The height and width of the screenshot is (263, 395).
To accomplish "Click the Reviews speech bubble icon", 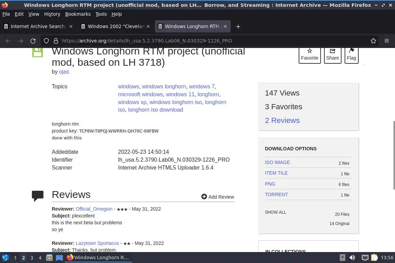I will [x=37, y=196].
